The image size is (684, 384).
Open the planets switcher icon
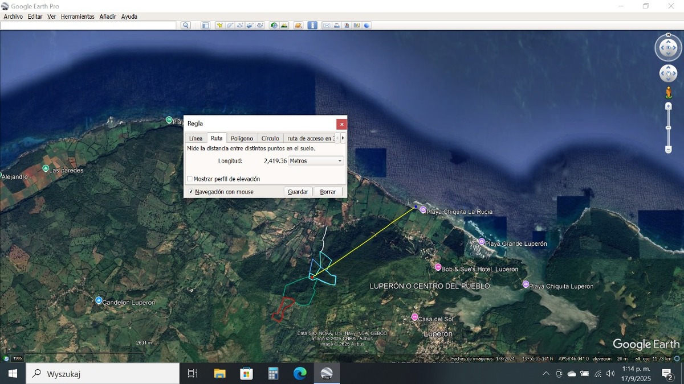coord(298,25)
